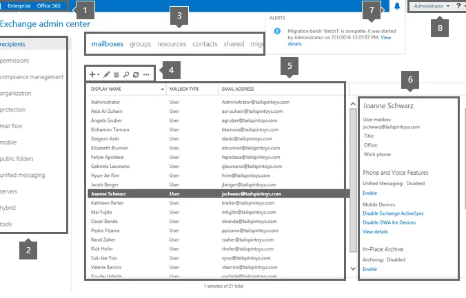Viewport: 466px width, 298px height.
Task: Sort by Display Name column arrow
Action: 162,89
